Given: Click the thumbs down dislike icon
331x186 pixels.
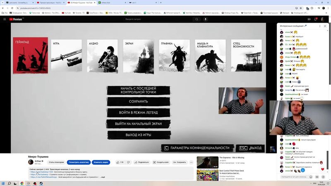Looking at the screenshot, I should tap(128, 162).
